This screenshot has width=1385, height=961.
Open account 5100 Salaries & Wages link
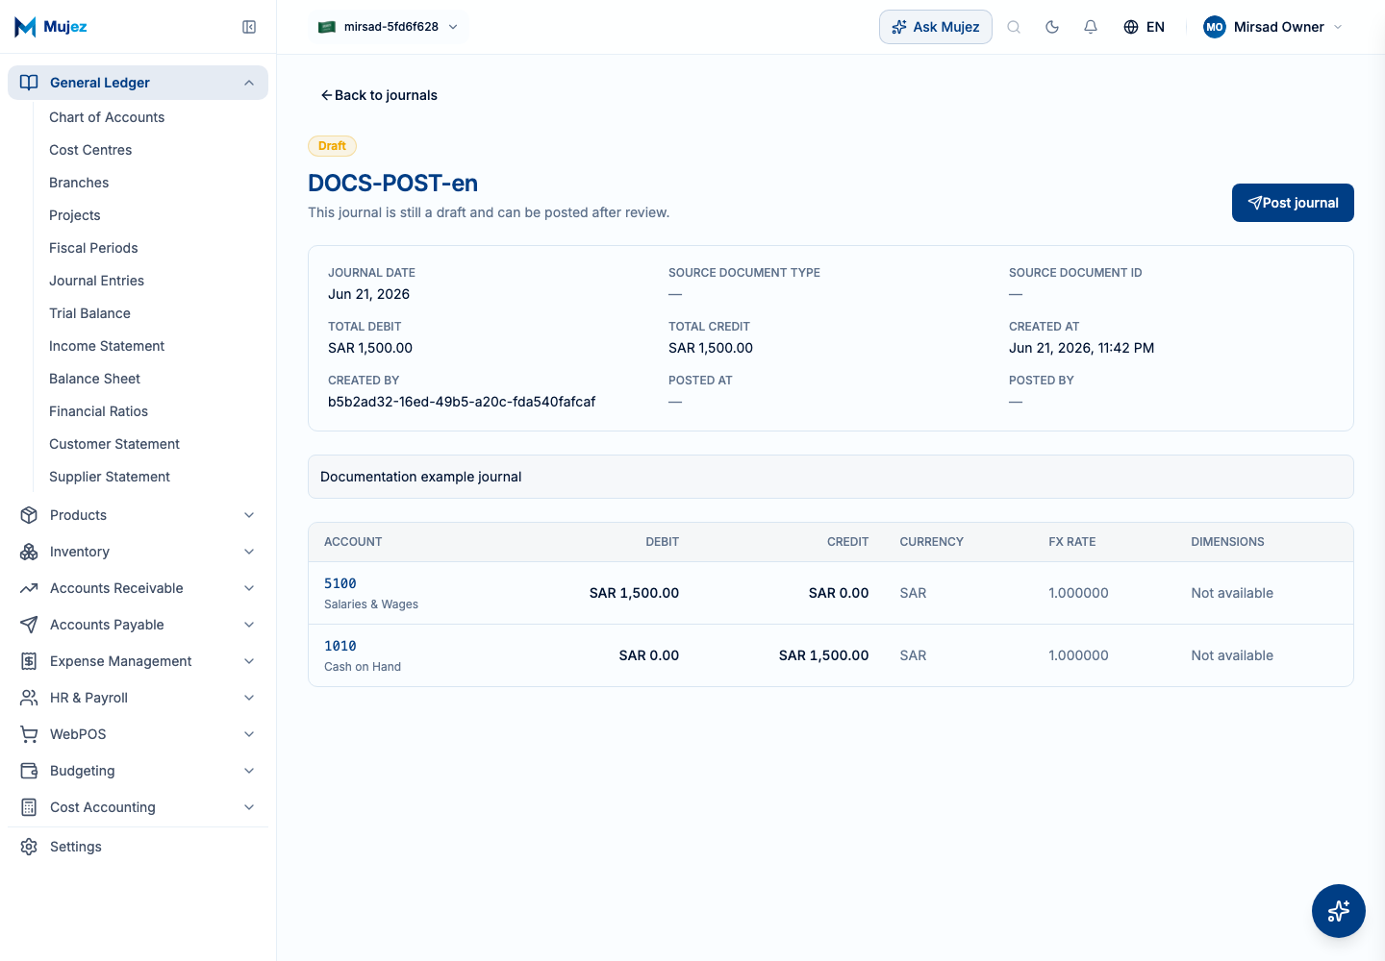pos(340,583)
